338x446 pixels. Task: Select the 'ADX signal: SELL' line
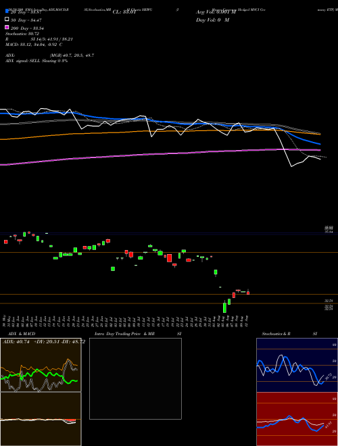37,61
